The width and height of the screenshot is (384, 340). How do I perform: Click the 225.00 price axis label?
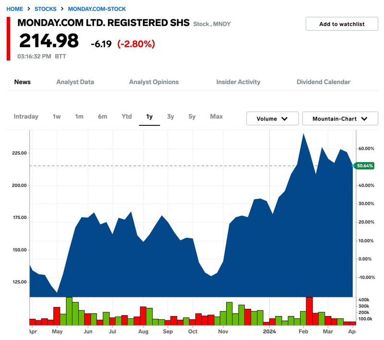(19, 153)
